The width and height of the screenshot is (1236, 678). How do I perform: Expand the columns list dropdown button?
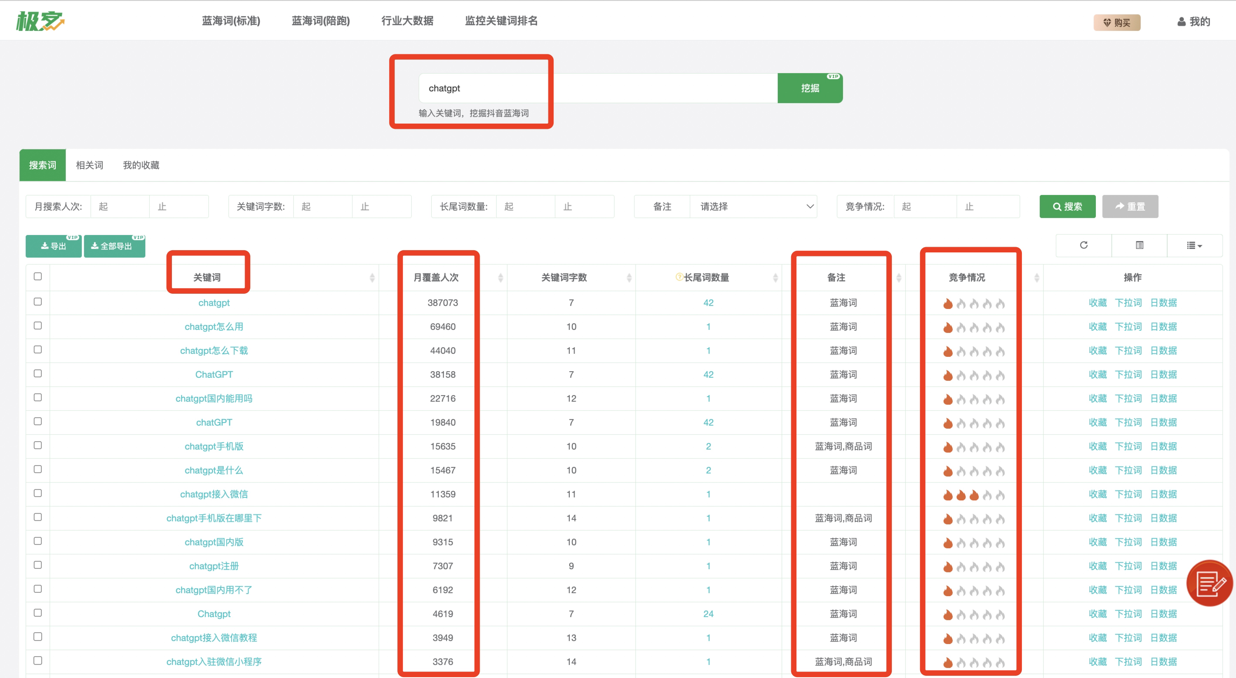(x=1194, y=245)
